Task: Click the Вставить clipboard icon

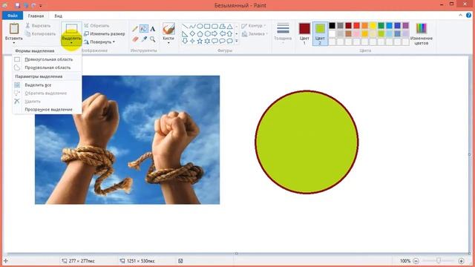Action: 14,29
